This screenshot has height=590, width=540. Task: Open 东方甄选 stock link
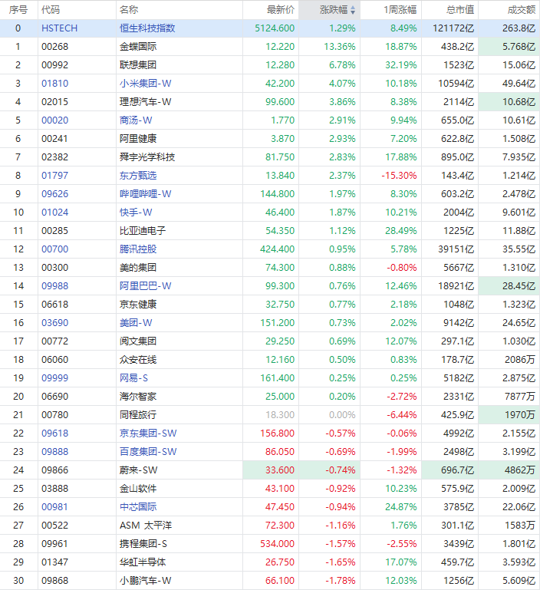tap(138, 176)
